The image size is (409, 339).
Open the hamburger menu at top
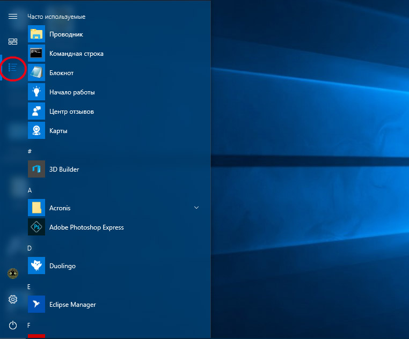coord(13,17)
